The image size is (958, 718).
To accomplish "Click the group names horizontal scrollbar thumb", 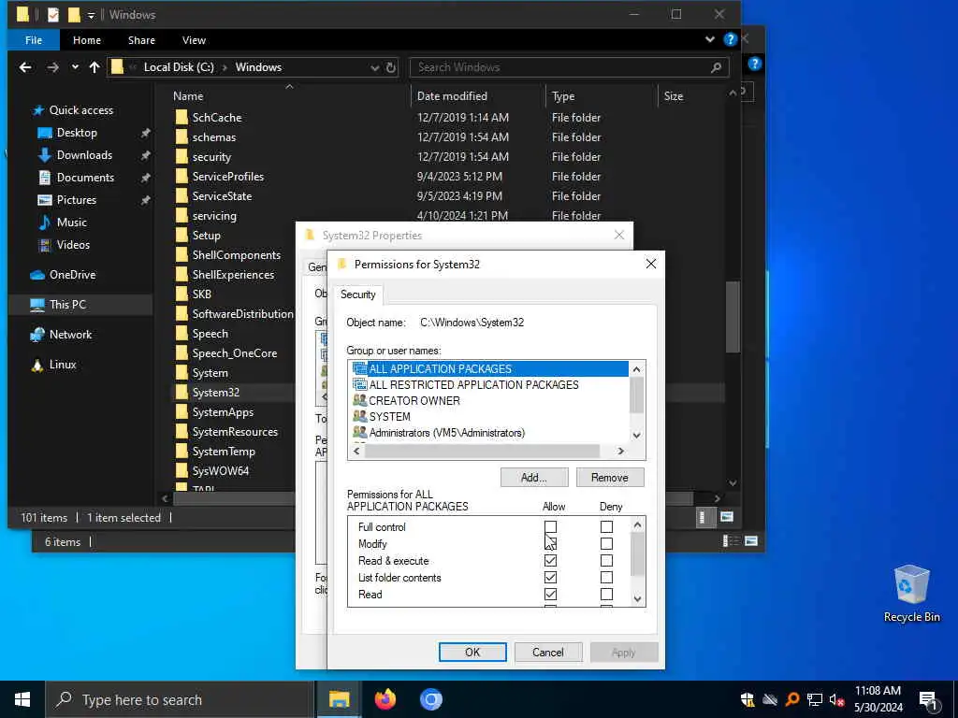I will (x=482, y=452).
